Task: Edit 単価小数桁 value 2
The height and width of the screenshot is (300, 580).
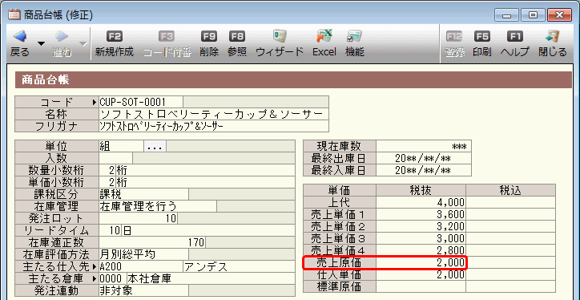Action: [107, 182]
